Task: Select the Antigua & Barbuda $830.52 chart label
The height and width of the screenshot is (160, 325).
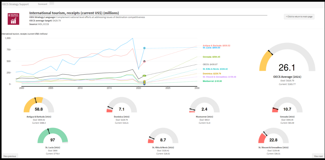Action: [x=216, y=46]
